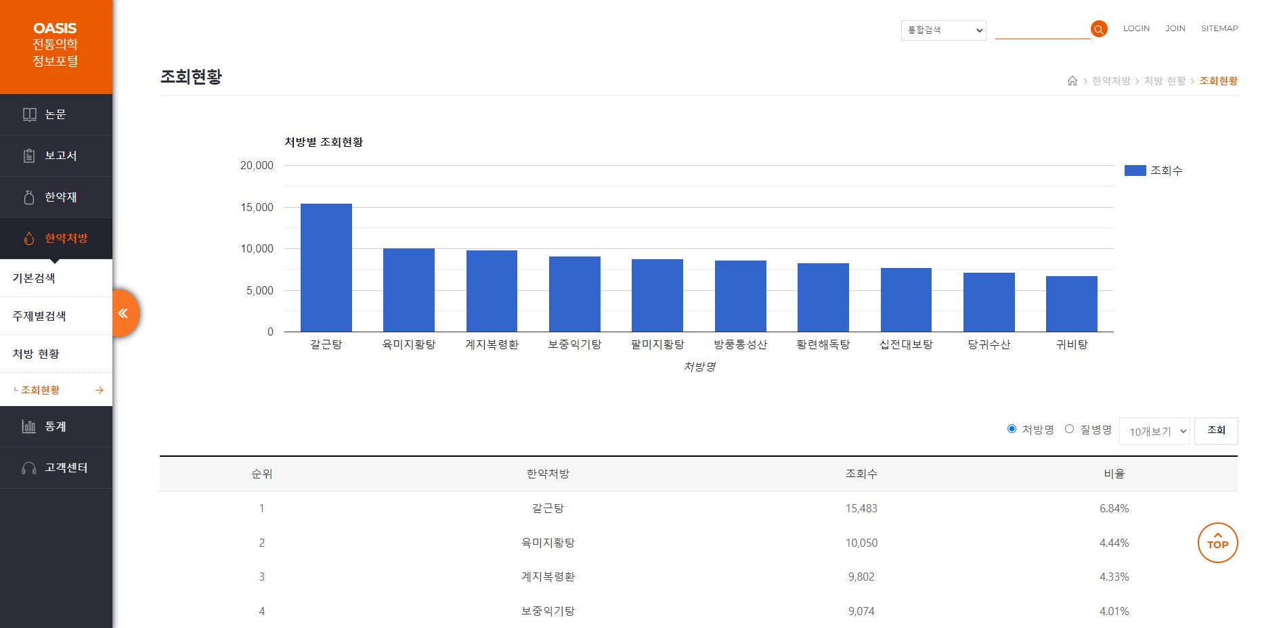This screenshot has height=628, width=1281.
Task: Click the orange search magnifier icon
Action: (x=1099, y=29)
